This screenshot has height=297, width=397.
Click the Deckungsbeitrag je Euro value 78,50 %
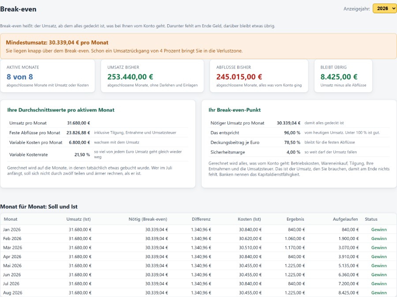[x=292, y=143]
